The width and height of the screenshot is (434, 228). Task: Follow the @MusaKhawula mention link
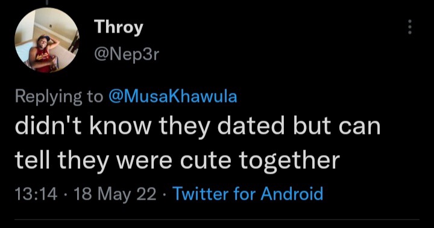coord(173,96)
